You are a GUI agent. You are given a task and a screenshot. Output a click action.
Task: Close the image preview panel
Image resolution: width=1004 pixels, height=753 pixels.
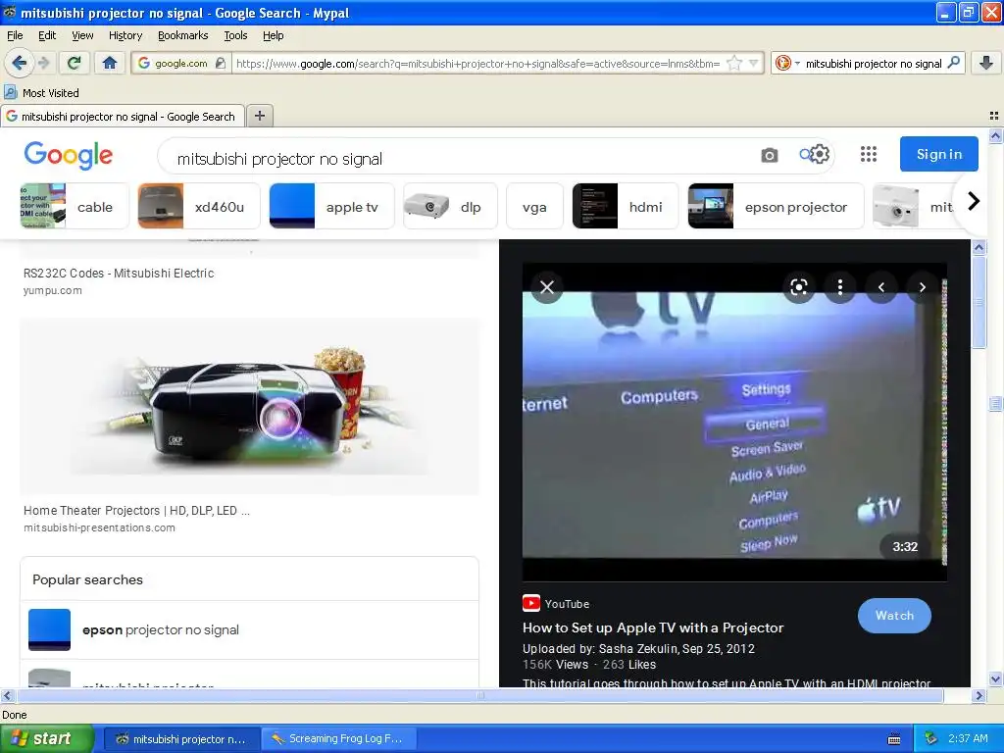pos(547,287)
